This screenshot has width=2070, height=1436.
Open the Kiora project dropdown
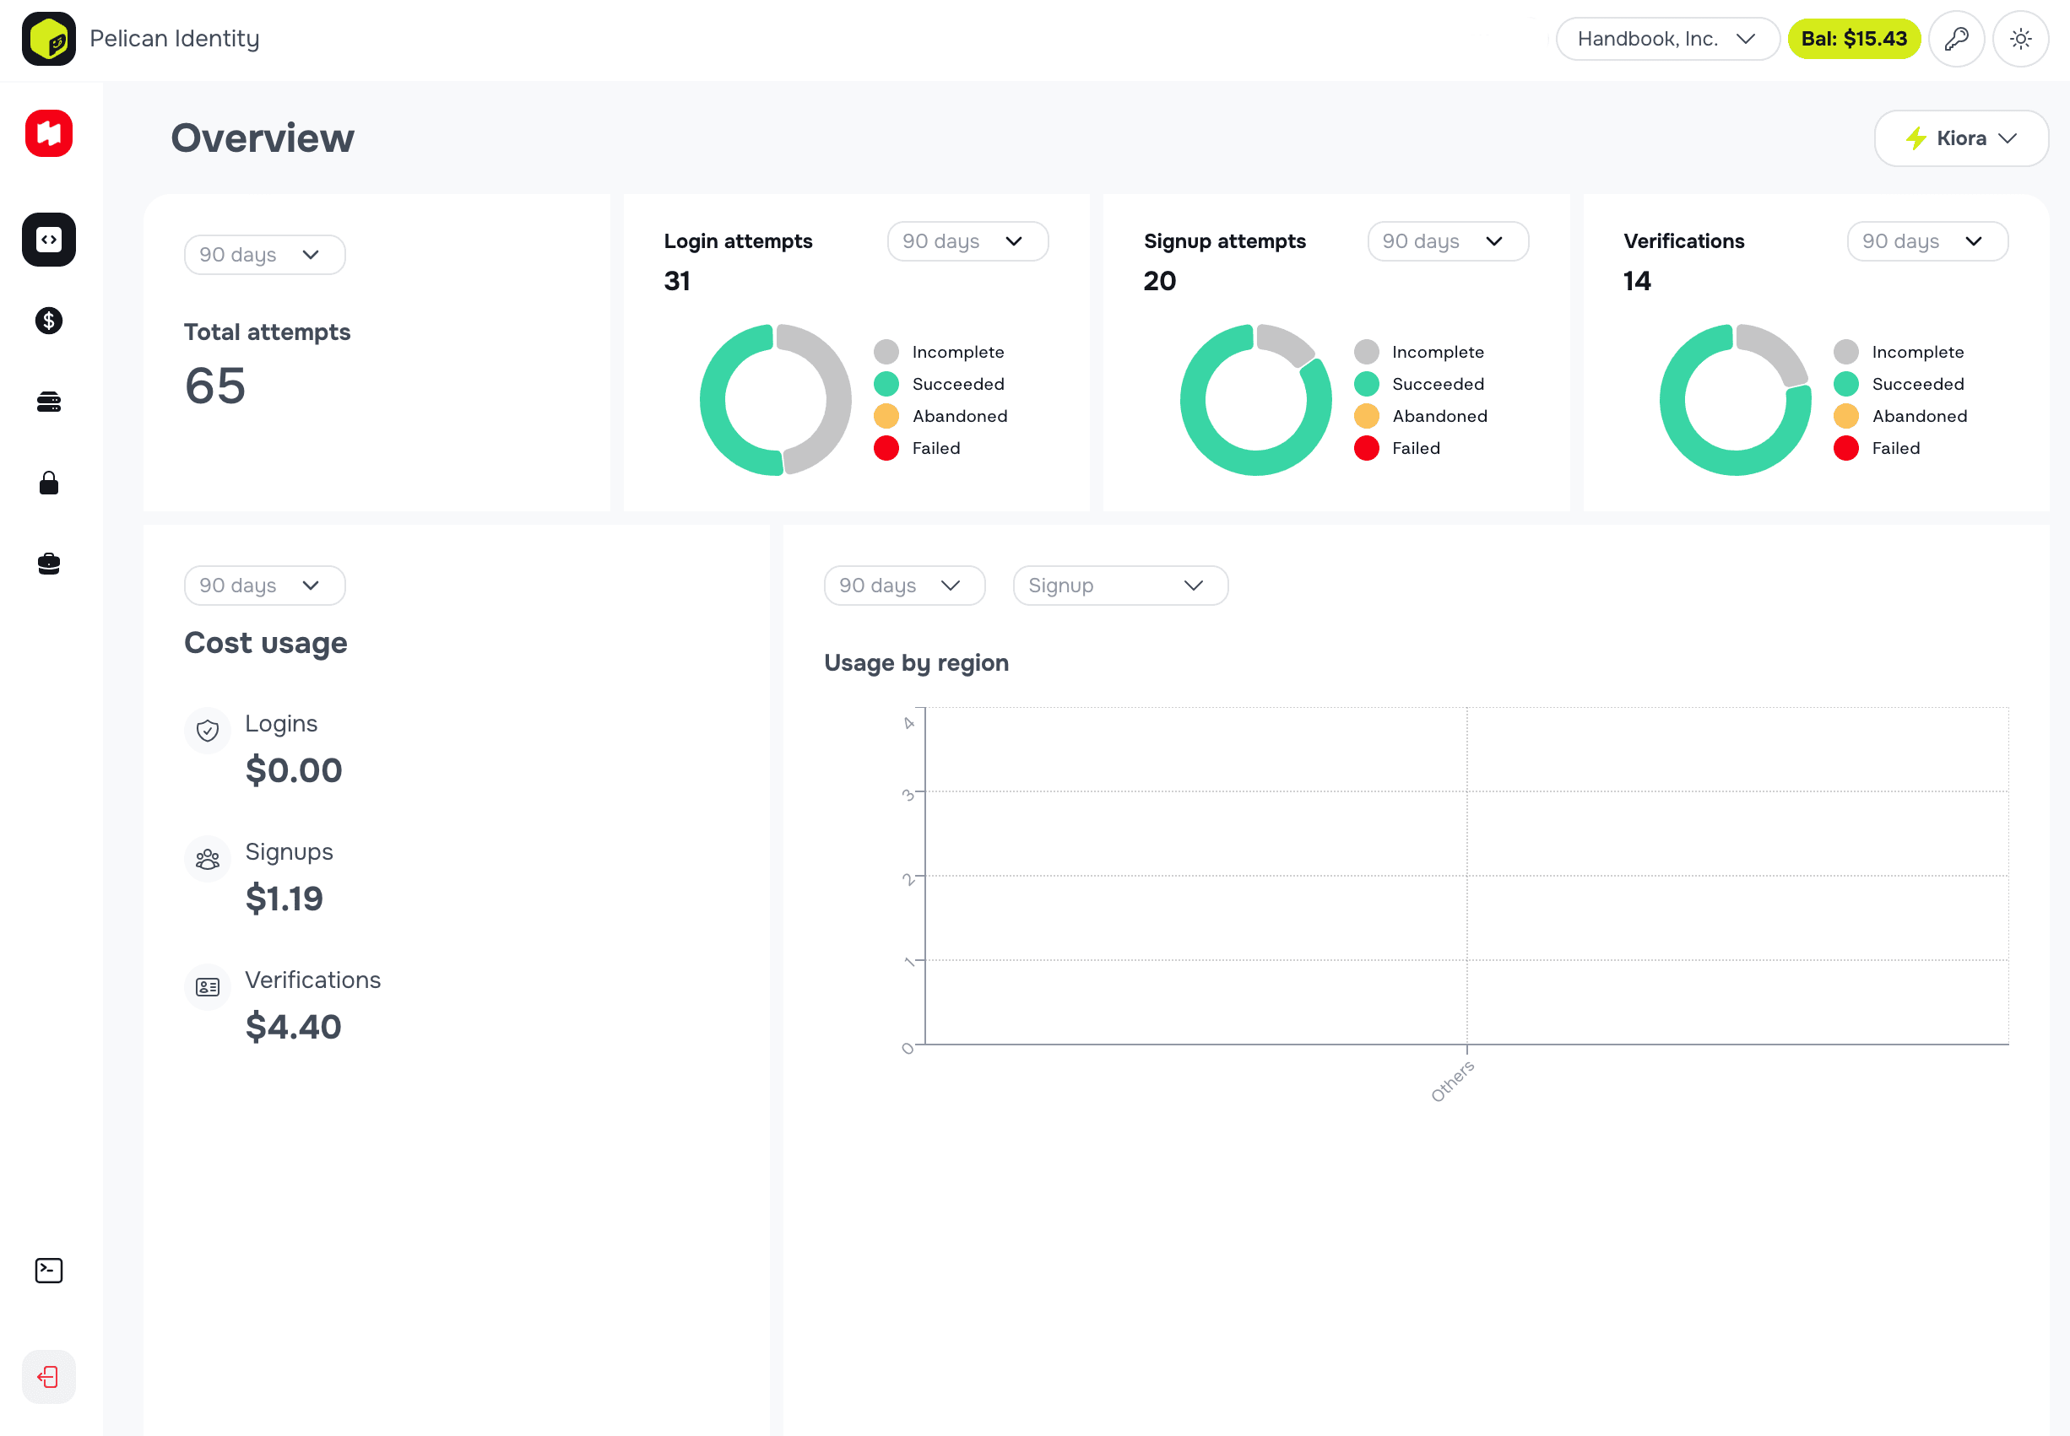1960,138
